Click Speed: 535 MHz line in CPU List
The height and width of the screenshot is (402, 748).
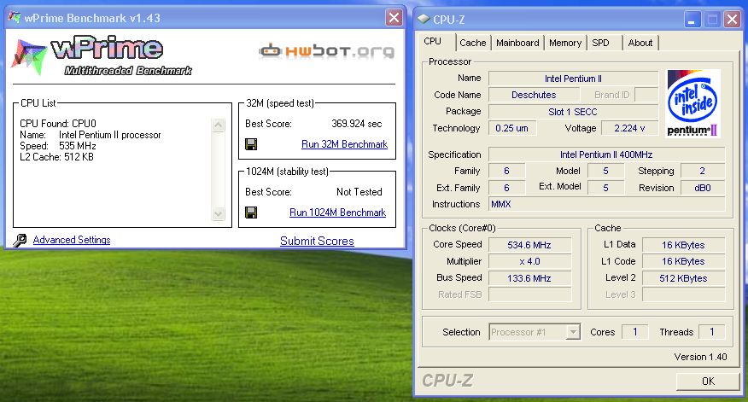[58, 146]
